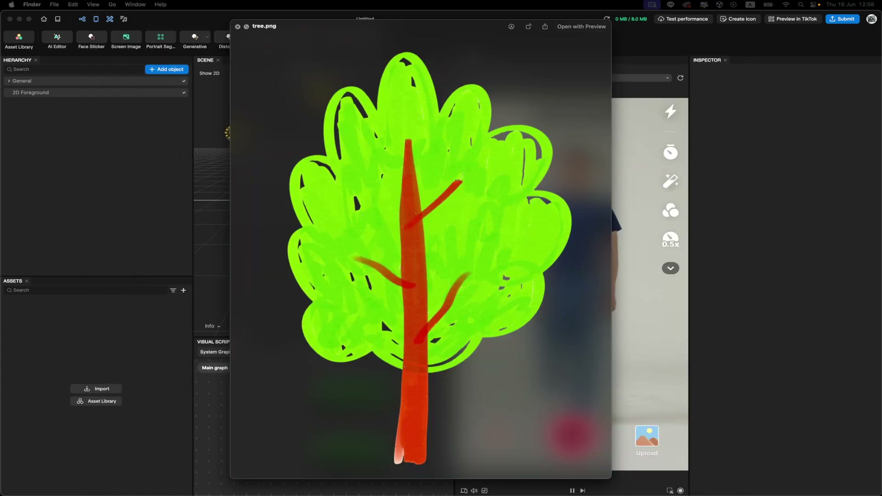The width and height of the screenshot is (882, 496).
Task: Click Create icon button
Action: coord(738,19)
